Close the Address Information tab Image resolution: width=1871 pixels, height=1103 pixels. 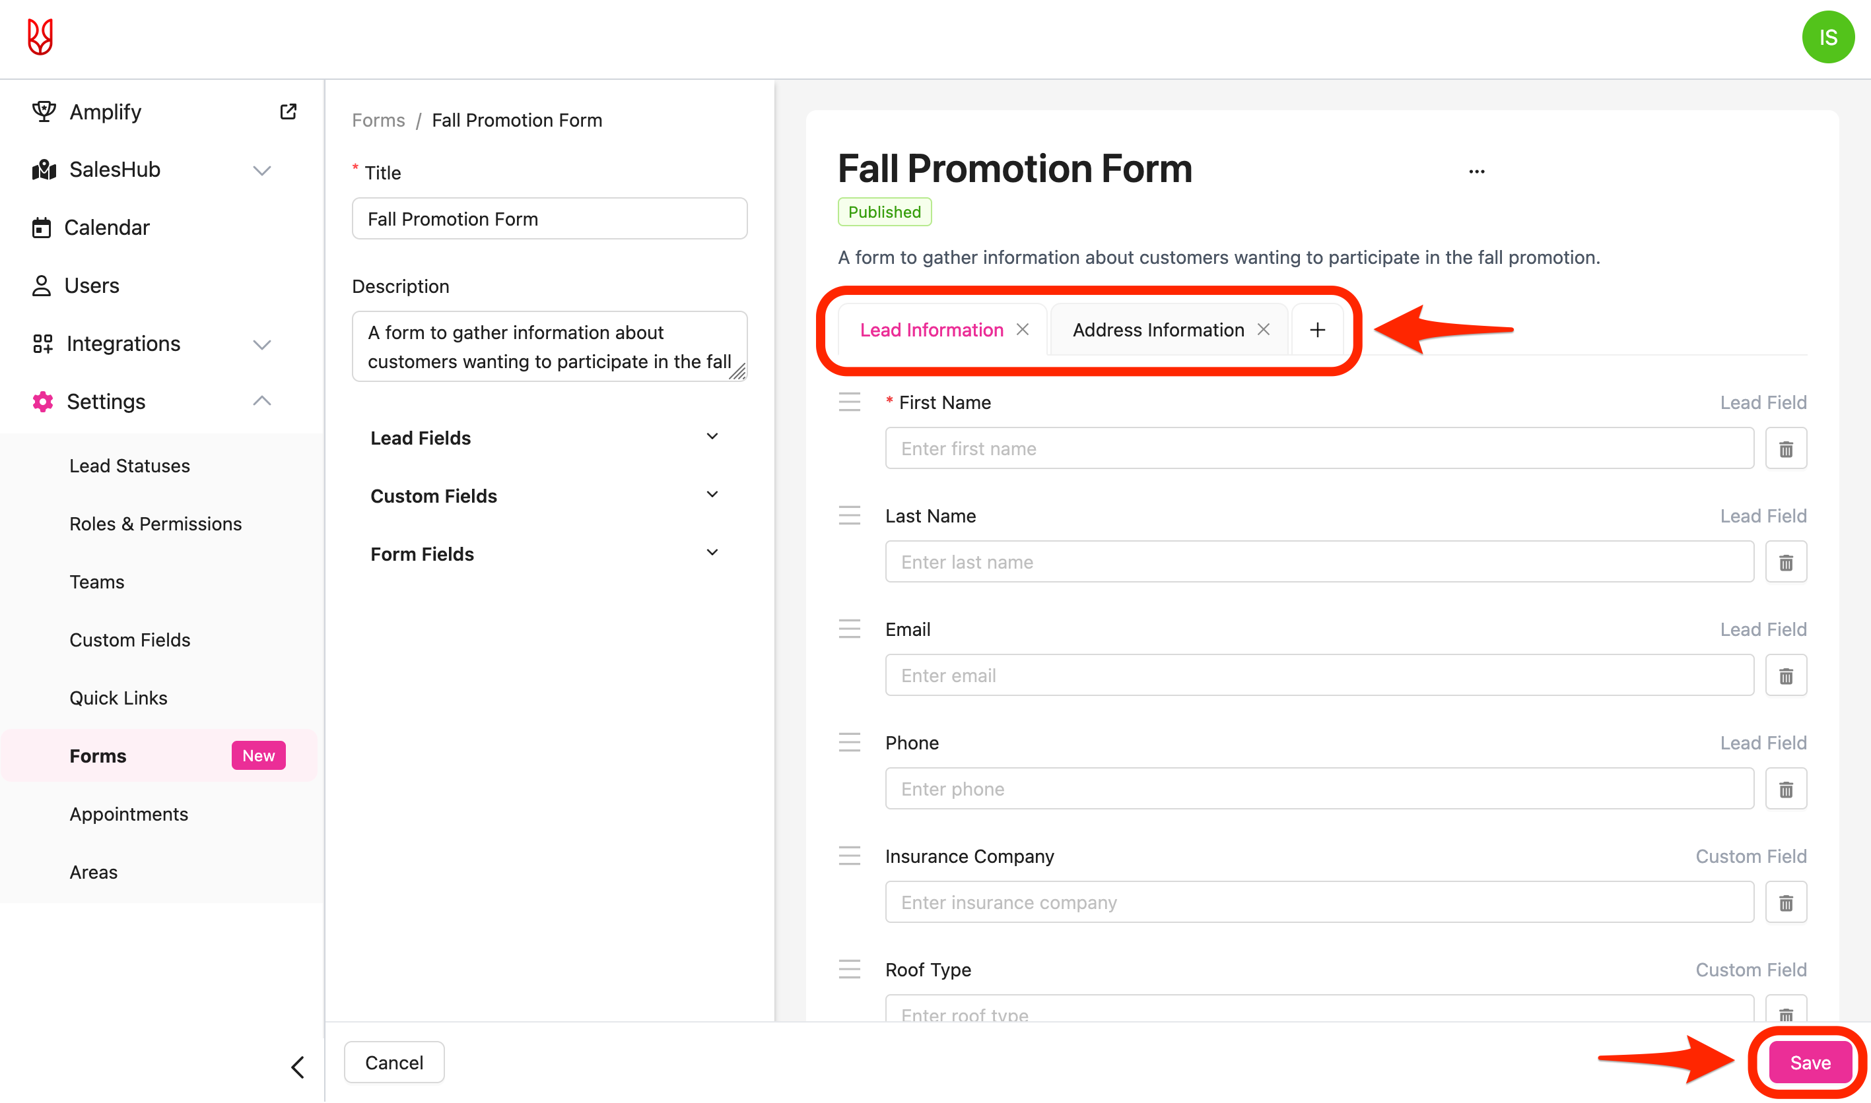(1264, 329)
